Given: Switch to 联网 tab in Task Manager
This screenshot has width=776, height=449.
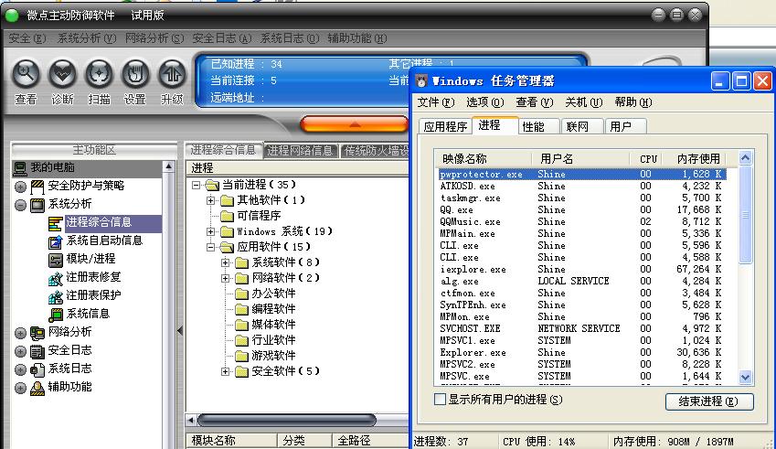Looking at the screenshot, I should [x=582, y=127].
